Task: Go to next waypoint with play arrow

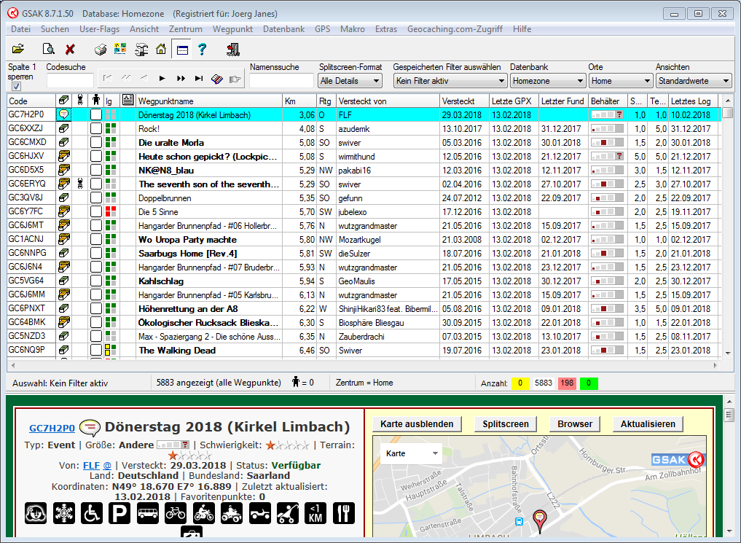Action: click(162, 79)
